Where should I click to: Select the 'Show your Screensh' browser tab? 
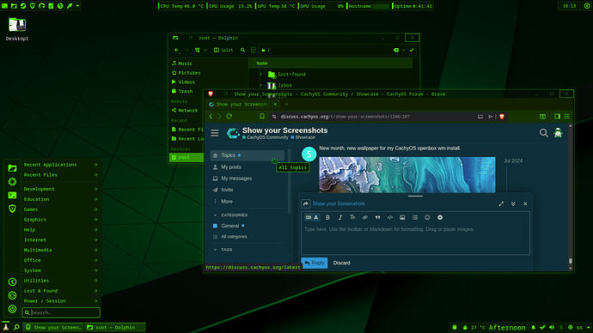click(243, 105)
